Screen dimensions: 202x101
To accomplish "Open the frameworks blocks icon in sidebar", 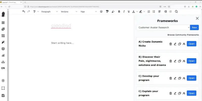I will point(3,36).
